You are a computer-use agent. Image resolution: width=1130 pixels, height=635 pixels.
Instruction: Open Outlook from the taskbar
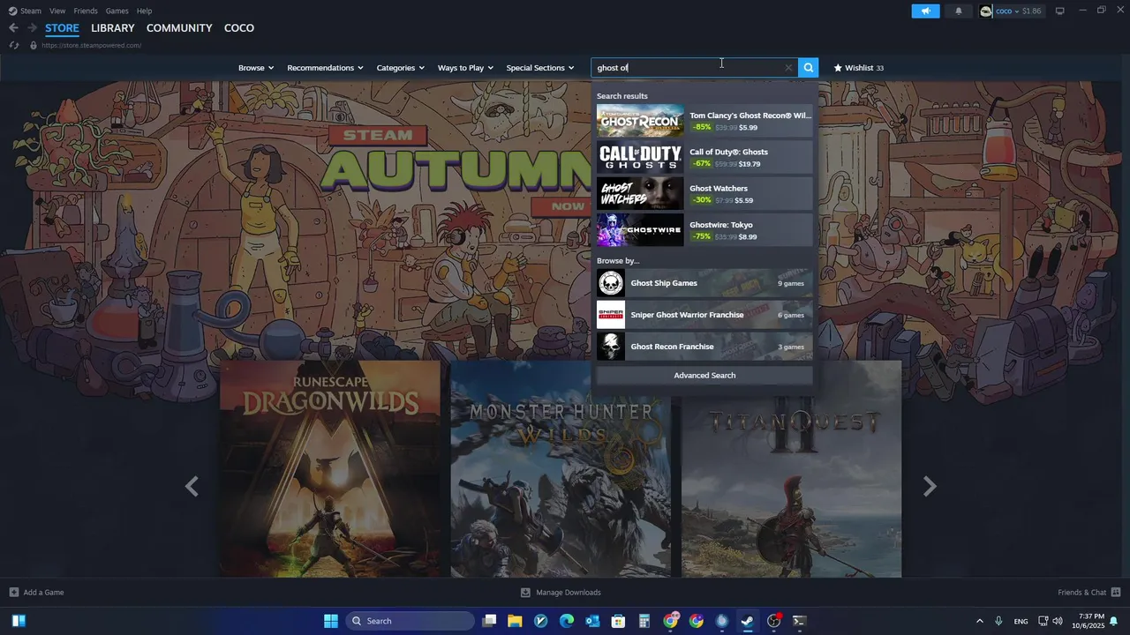pos(592,621)
